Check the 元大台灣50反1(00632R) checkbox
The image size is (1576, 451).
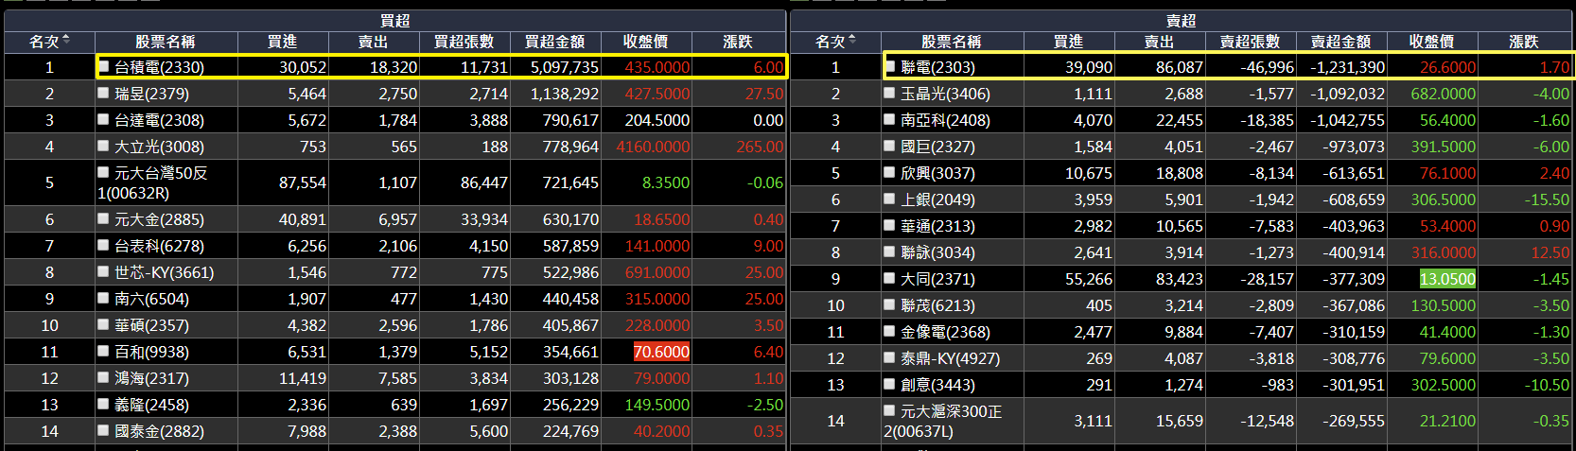tap(104, 172)
